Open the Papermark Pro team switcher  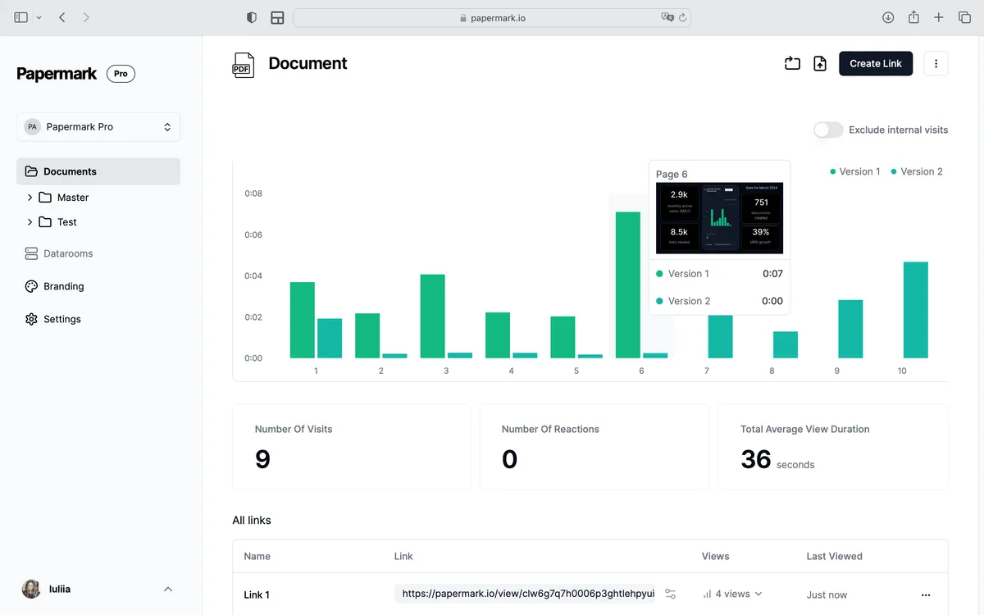(98, 127)
